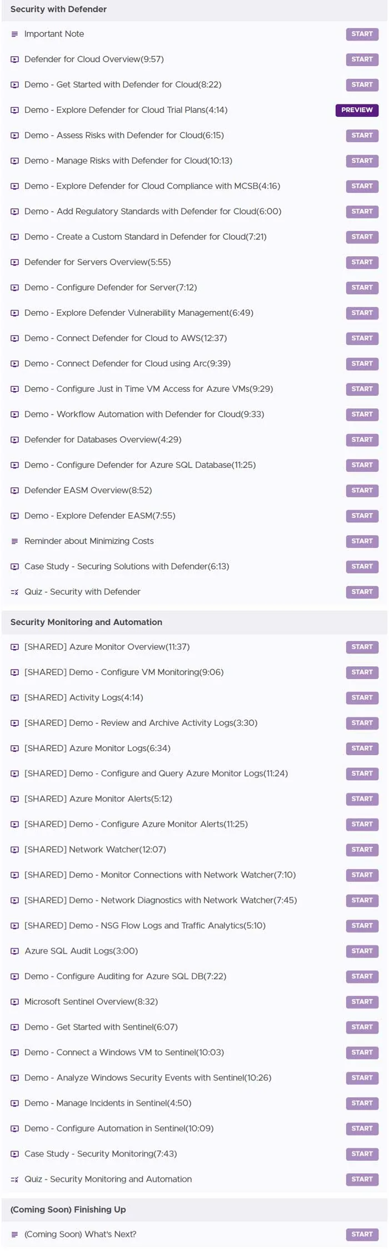Screen dimensions: 389x1252
Task: Click the video icon next to Azure SQL Audit Logs
Action: click(x=14, y=951)
